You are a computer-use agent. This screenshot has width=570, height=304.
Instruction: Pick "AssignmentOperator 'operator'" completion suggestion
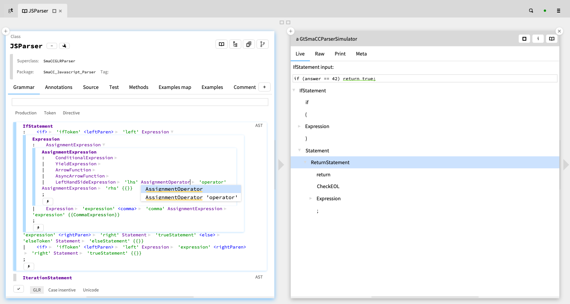[191, 197]
